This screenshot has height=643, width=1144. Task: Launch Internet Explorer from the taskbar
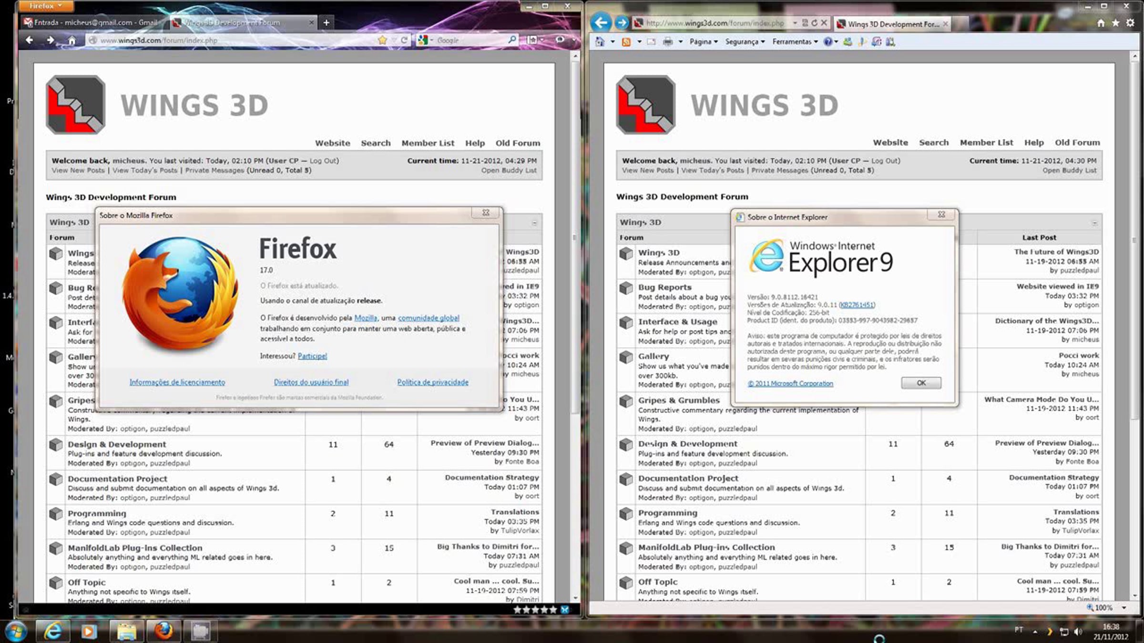coord(52,632)
